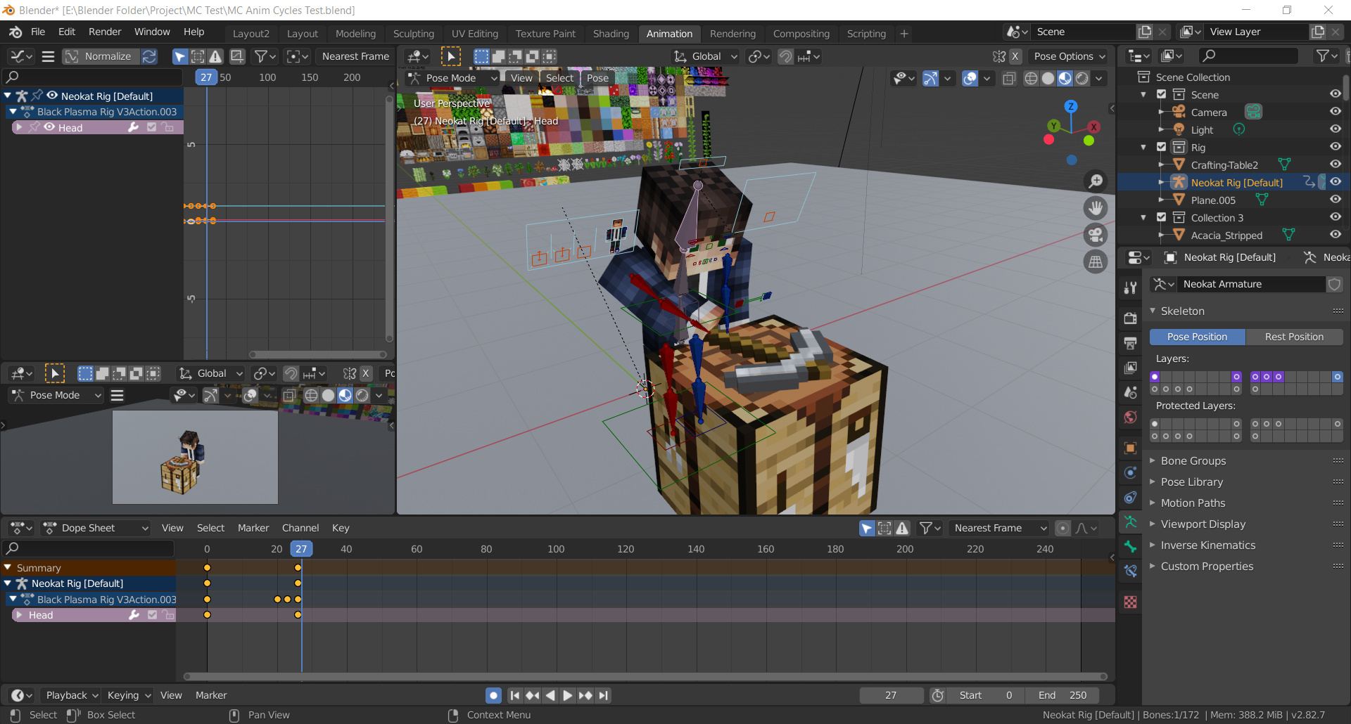
Task: Open the Dope Sheet editor type icon
Action: (x=18, y=527)
